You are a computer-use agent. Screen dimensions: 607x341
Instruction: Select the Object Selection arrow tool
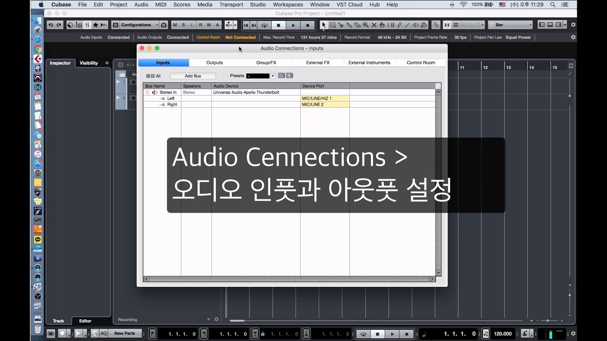coord(324,25)
